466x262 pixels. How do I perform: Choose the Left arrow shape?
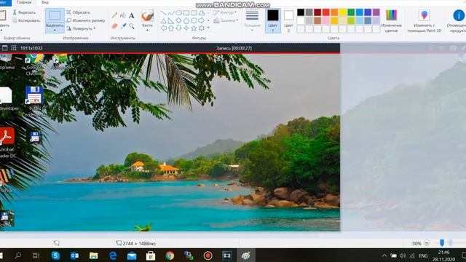pyautogui.click(x=163, y=28)
